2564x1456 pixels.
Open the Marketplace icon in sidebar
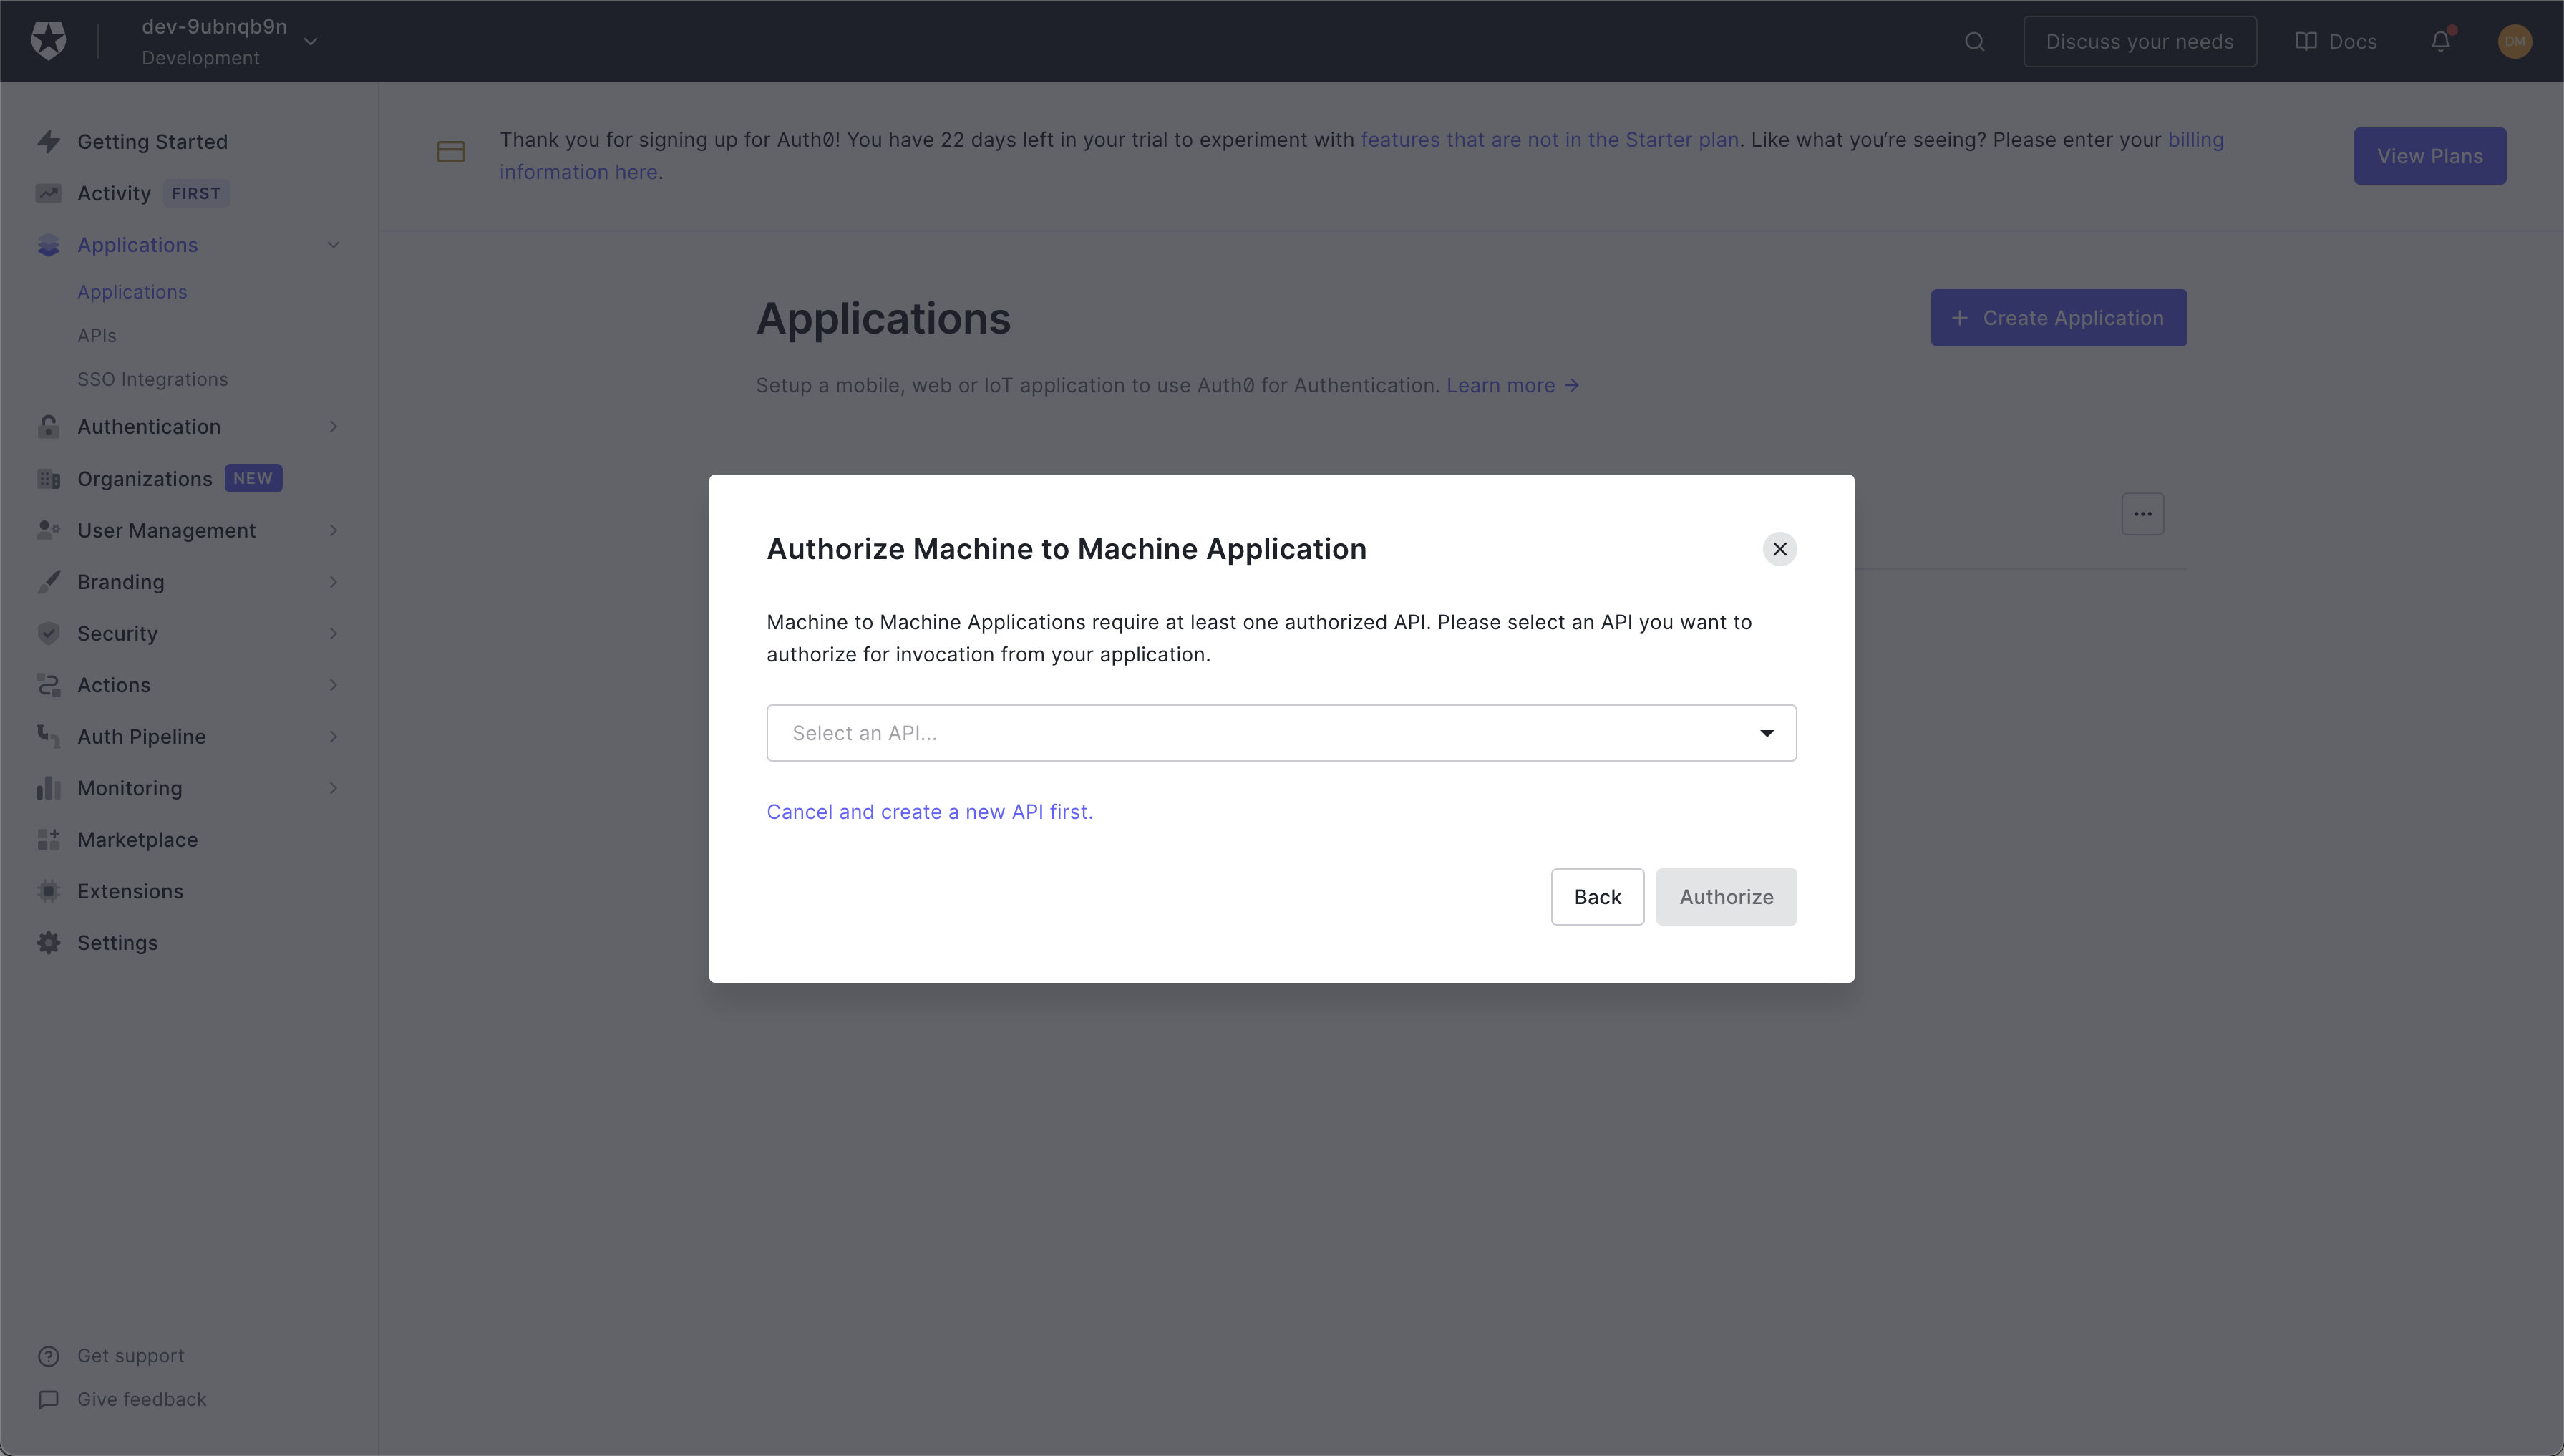[48, 840]
